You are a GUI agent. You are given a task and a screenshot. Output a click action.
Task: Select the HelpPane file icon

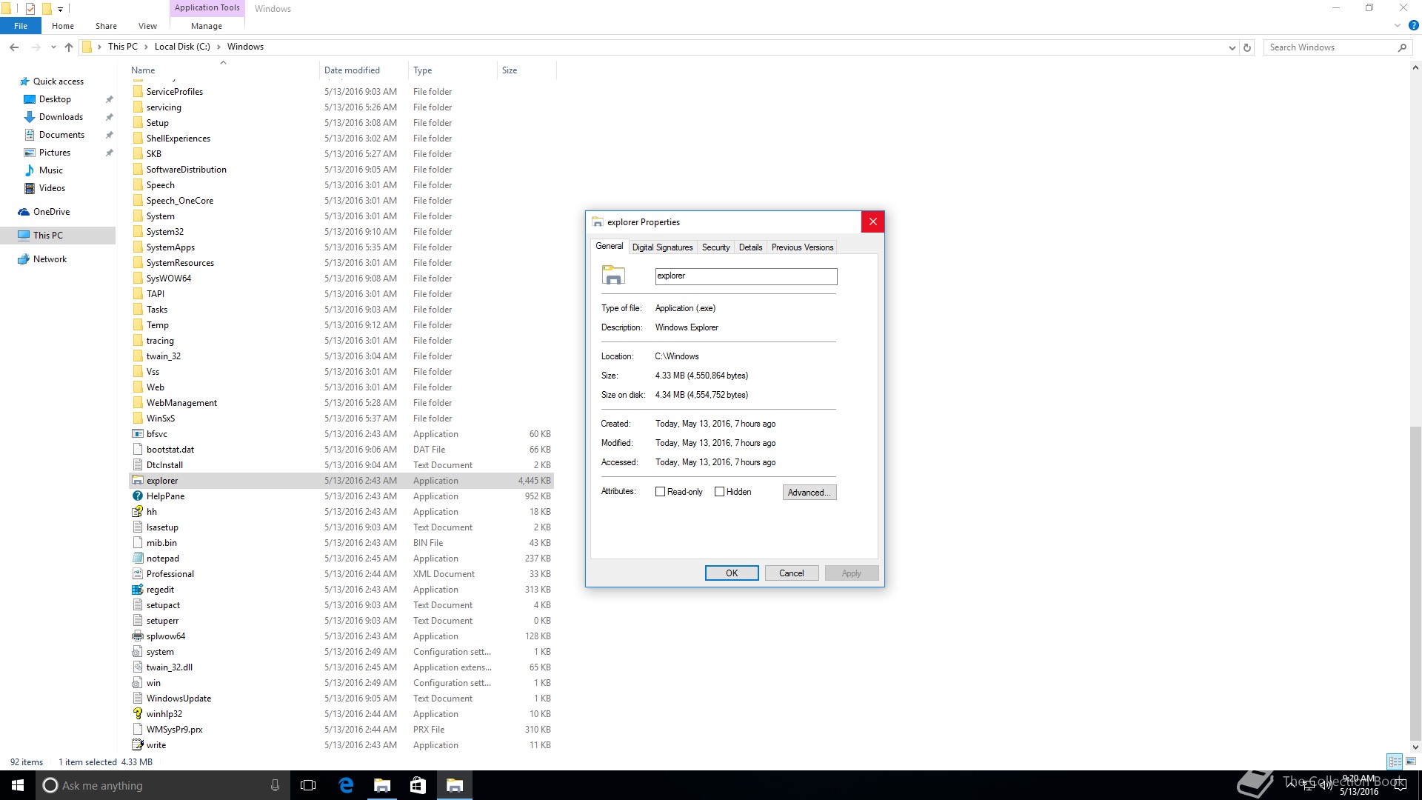[137, 496]
